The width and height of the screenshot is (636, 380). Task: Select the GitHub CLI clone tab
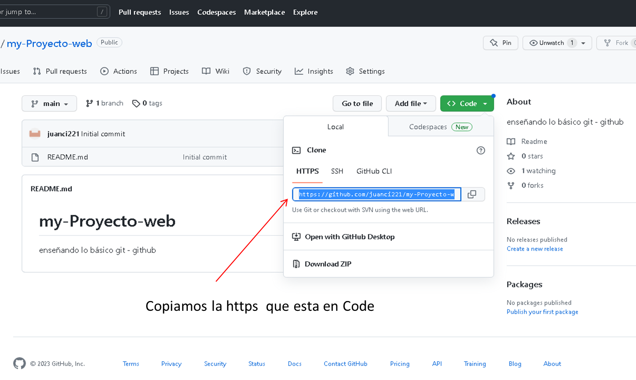374,172
